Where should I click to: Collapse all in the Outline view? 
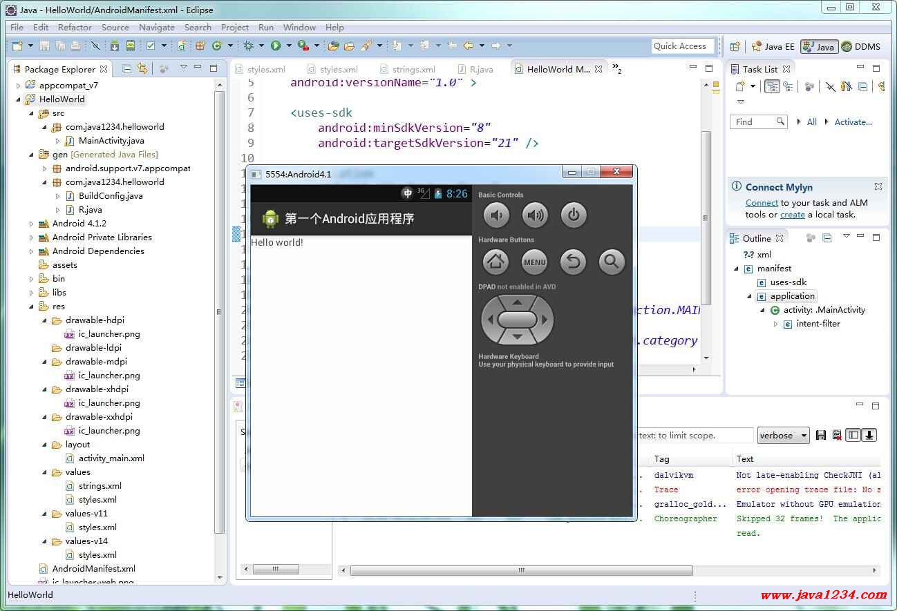[x=827, y=237]
